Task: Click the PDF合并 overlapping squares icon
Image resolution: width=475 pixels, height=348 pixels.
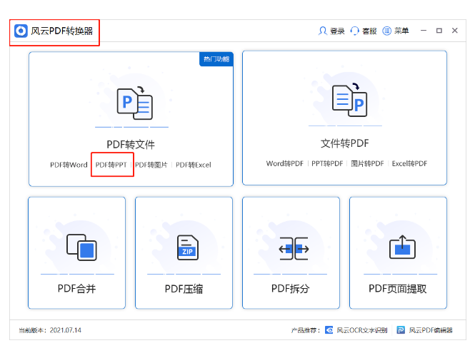Action: [x=81, y=247]
